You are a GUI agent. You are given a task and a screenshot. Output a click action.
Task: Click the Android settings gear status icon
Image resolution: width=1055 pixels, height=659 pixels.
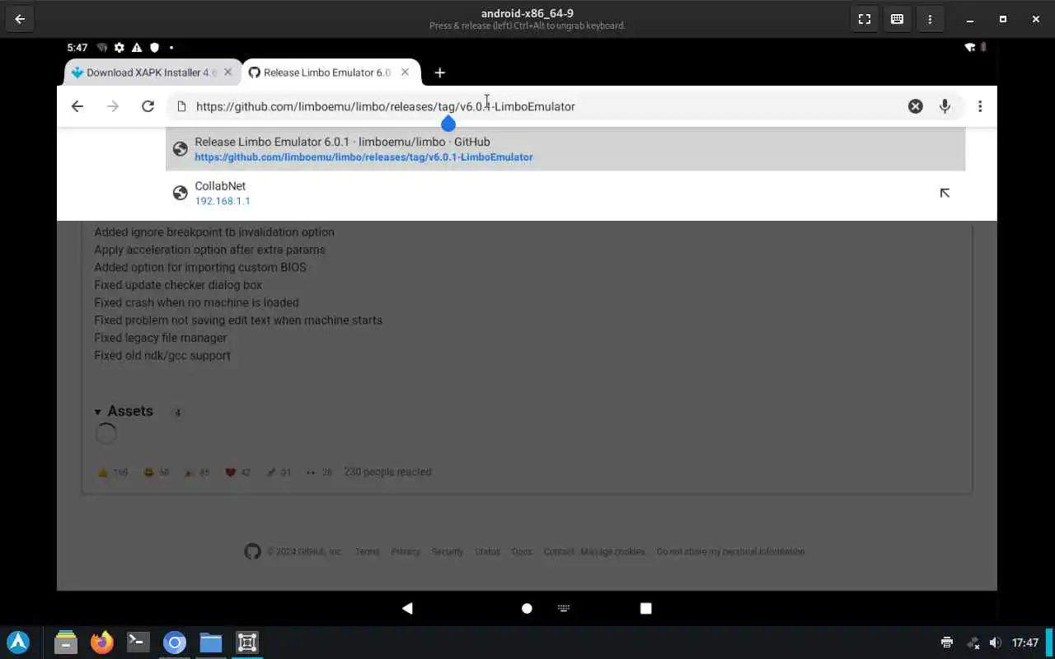pos(120,48)
